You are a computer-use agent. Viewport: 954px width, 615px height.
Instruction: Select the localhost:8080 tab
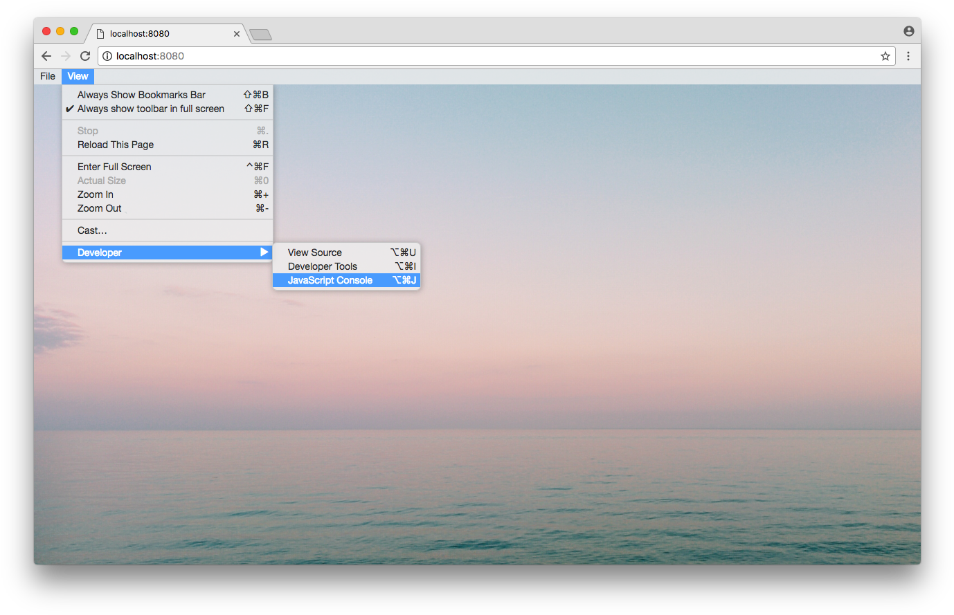[166, 33]
